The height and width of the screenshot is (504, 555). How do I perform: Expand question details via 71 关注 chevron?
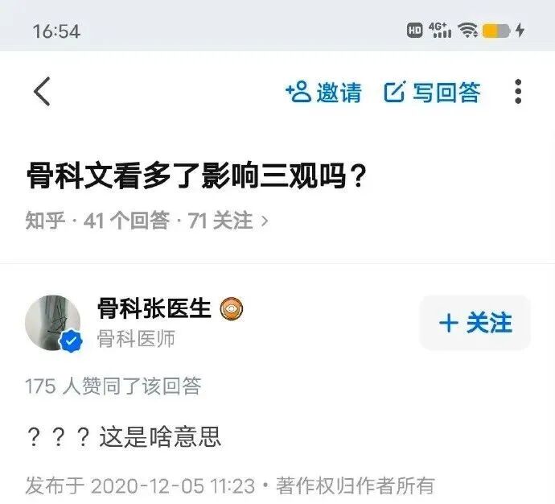point(265,221)
